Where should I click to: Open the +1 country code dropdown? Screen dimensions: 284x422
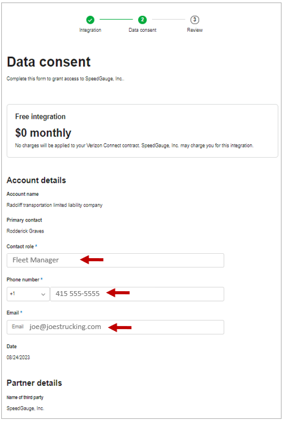tap(28, 294)
